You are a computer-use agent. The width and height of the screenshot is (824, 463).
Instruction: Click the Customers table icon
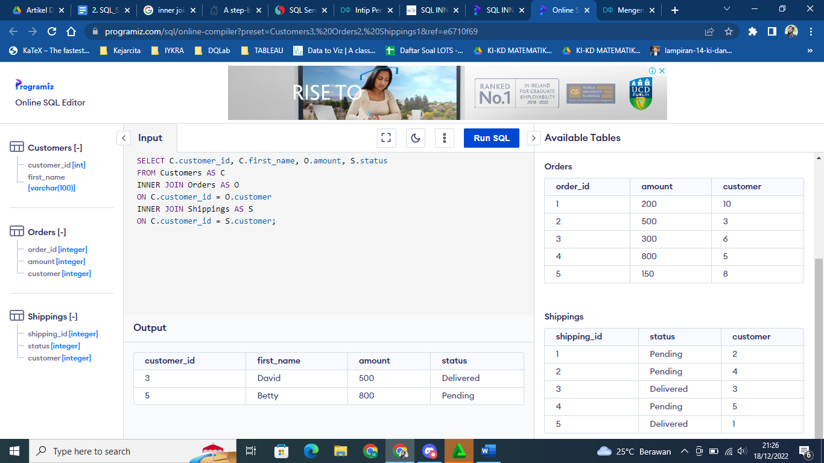[x=17, y=148]
